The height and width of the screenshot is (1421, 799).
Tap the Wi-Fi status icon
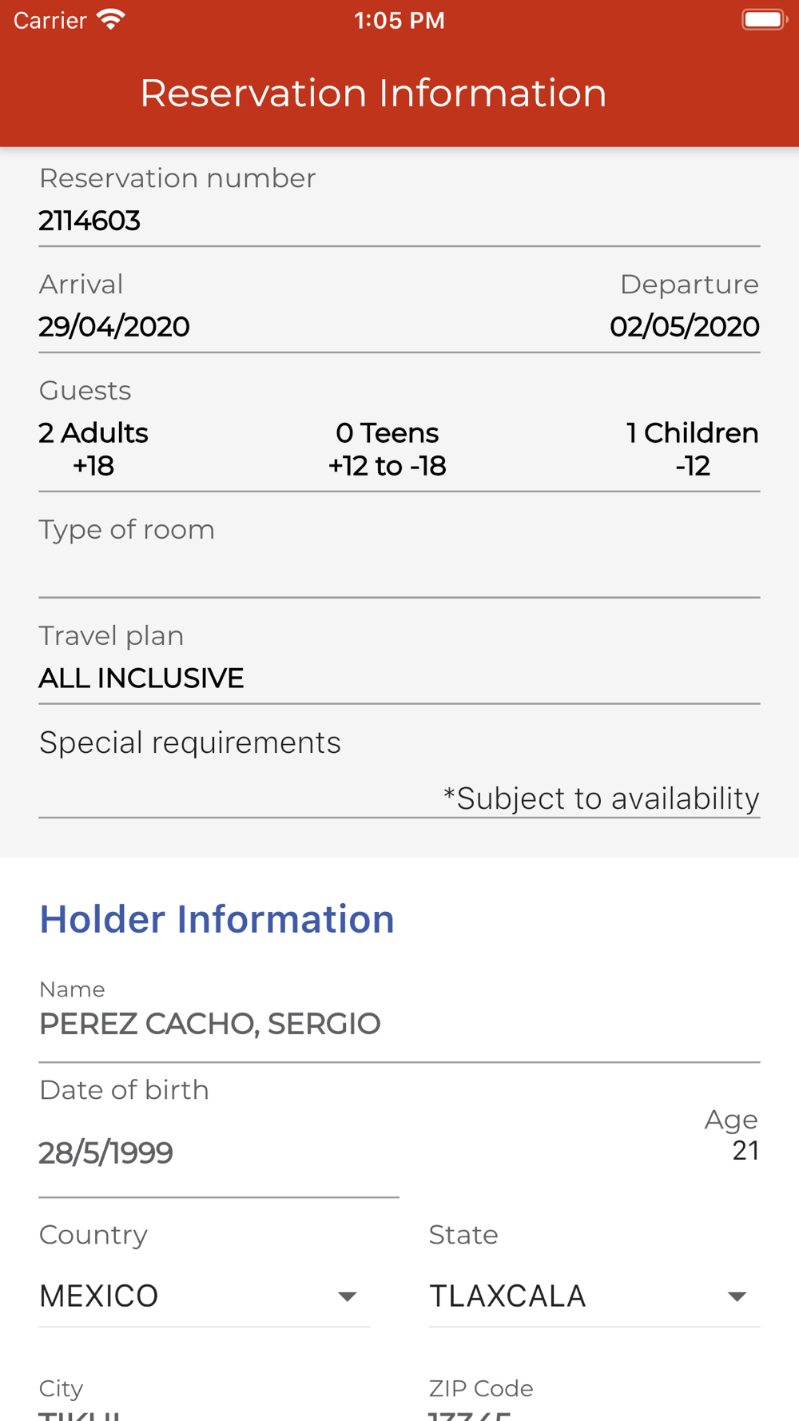click(x=110, y=20)
